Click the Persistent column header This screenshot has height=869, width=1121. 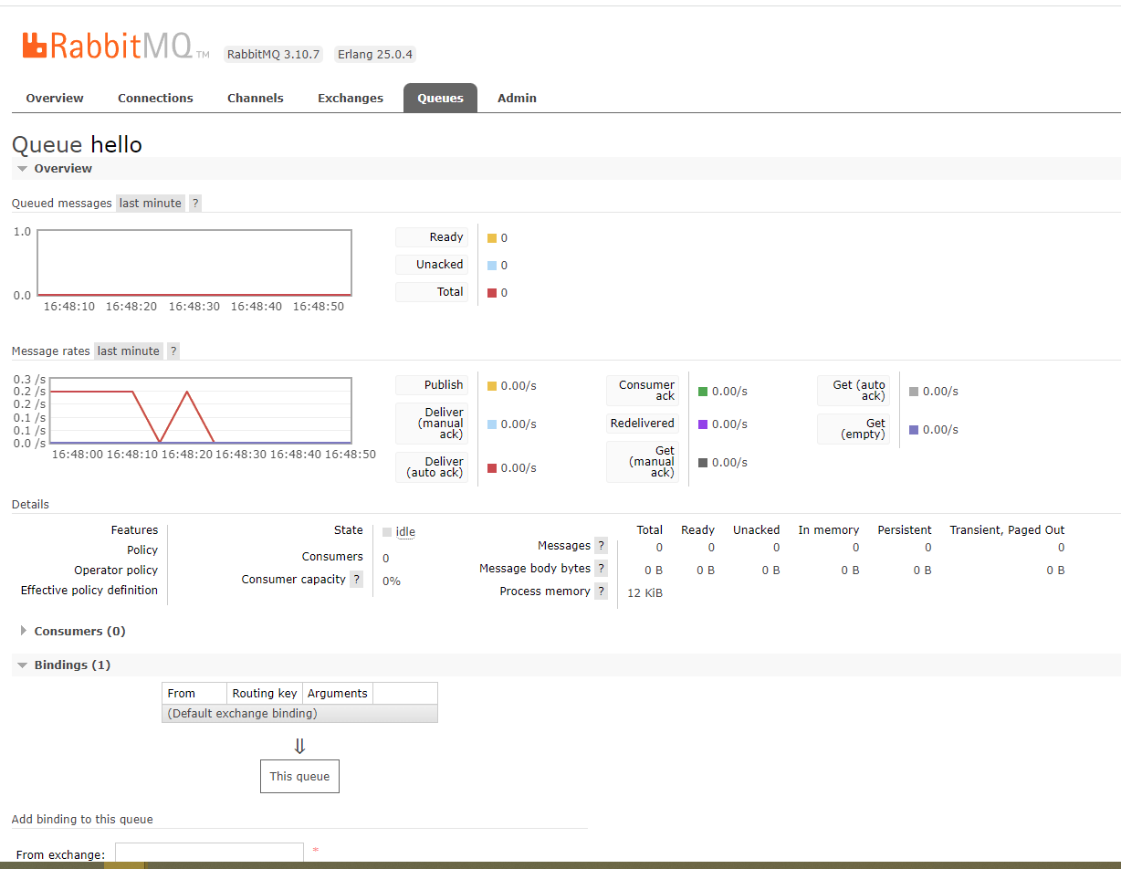tap(905, 529)
